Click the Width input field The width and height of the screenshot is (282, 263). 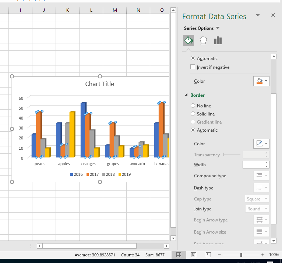point(253,165)
